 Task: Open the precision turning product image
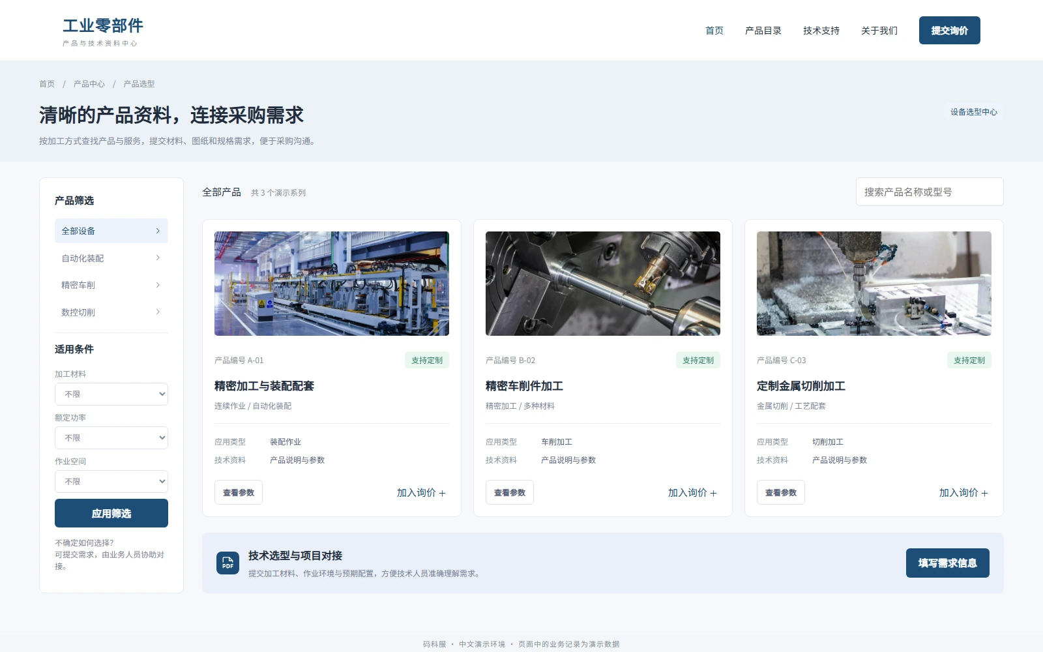pos(603,284)
